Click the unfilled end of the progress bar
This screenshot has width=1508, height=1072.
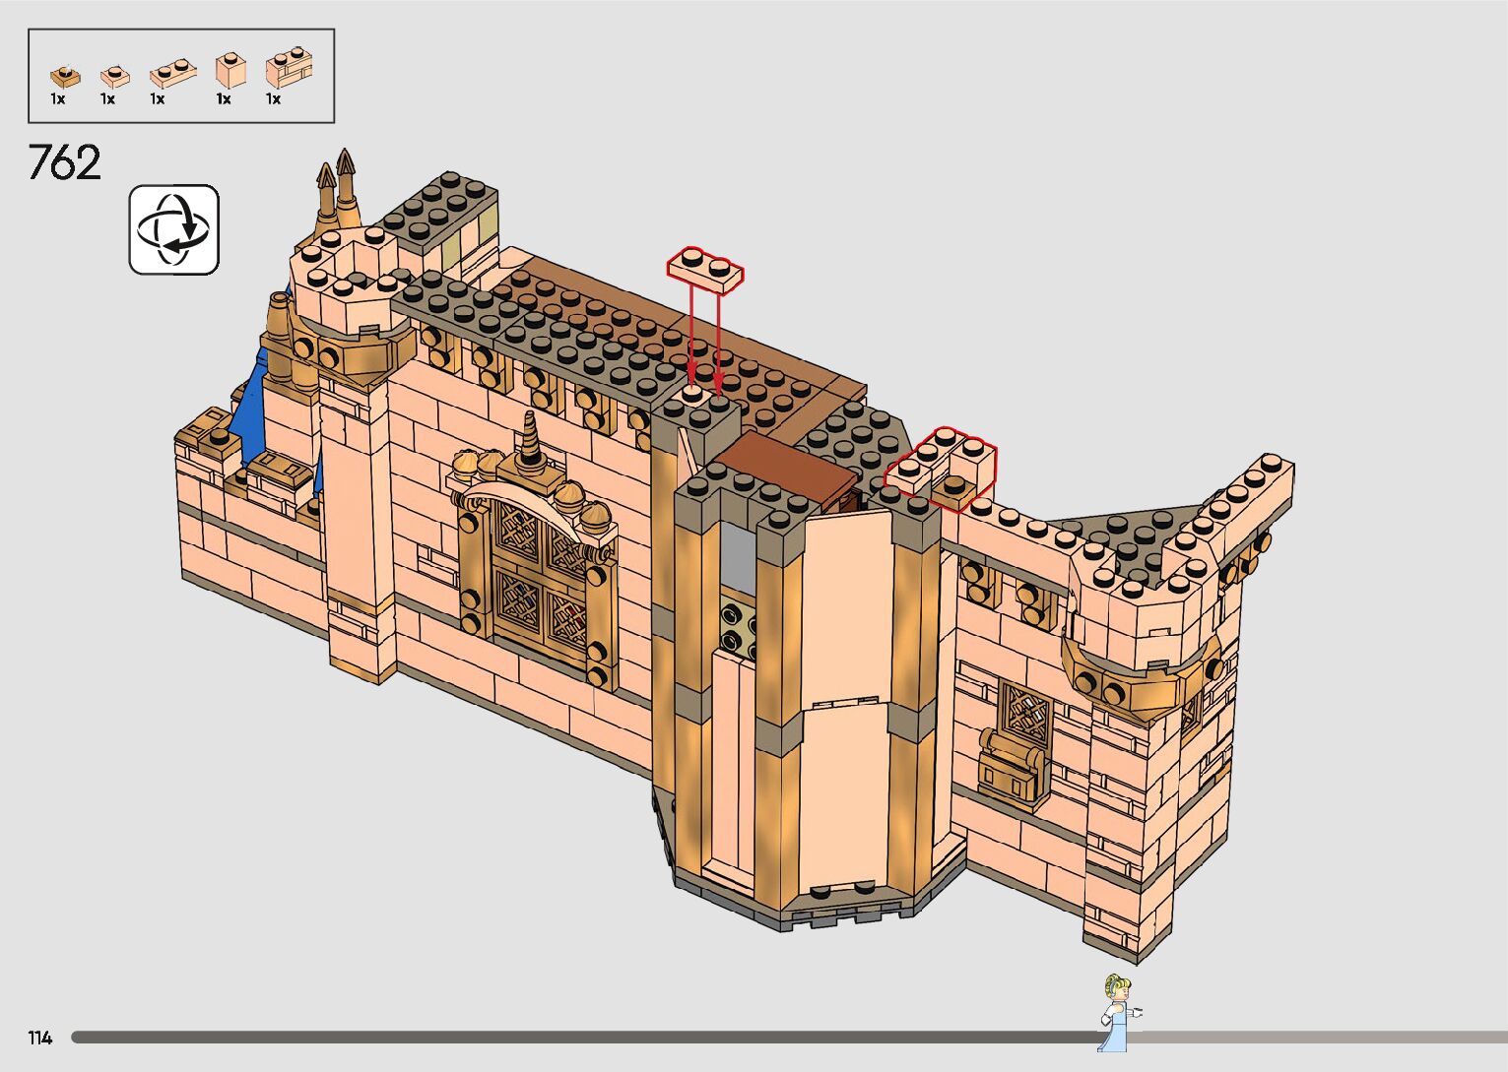pyautogui.click(x=1379, y=1038)
